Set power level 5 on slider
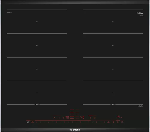Image resolution: width=150 pixels, height=132 pixels. (73, 122)
